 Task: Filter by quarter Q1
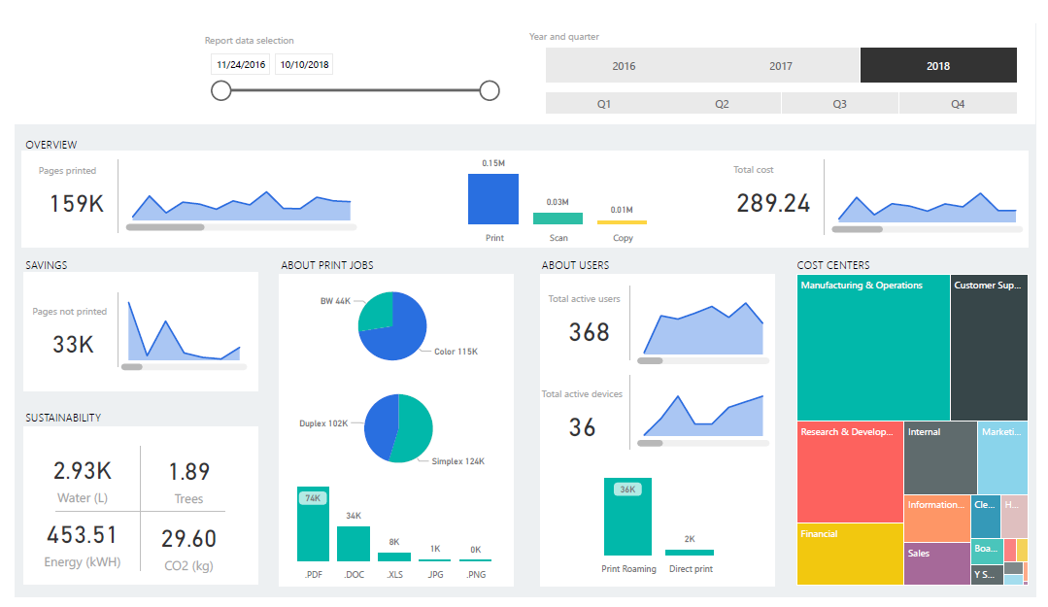[x=604, y=104]
